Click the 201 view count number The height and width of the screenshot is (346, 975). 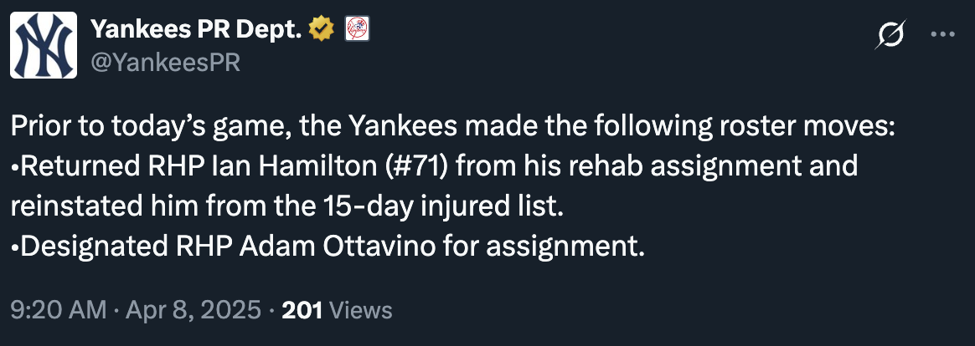point(302,310)
